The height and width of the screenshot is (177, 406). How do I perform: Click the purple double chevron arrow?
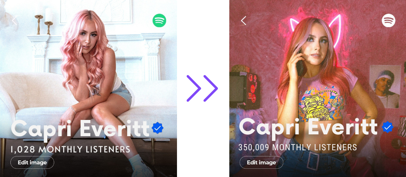coord(202,88)
